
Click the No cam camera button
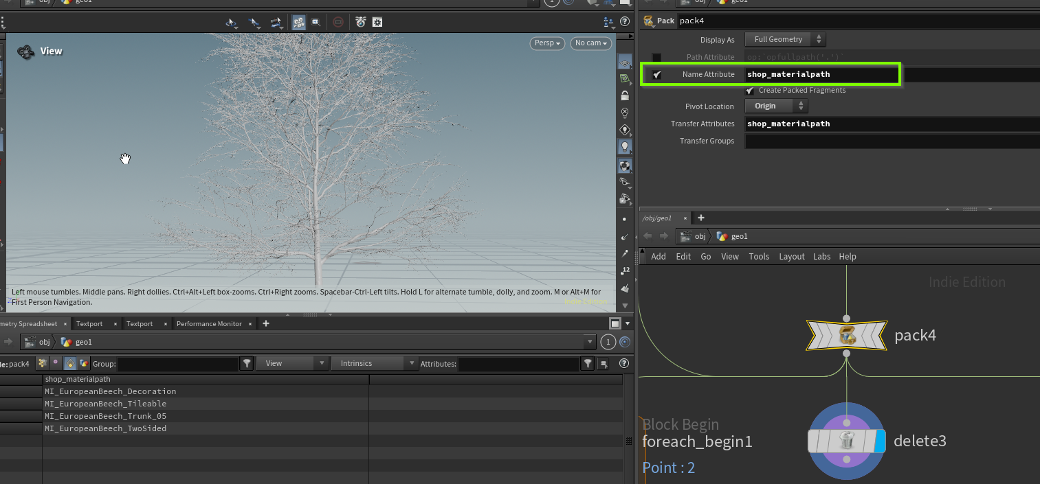tap(590, 43)
